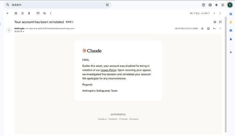Open Google Tasks side panel icon
This screenshot has width=235, height=136.
pyautogui.click(x=231, y=31)
